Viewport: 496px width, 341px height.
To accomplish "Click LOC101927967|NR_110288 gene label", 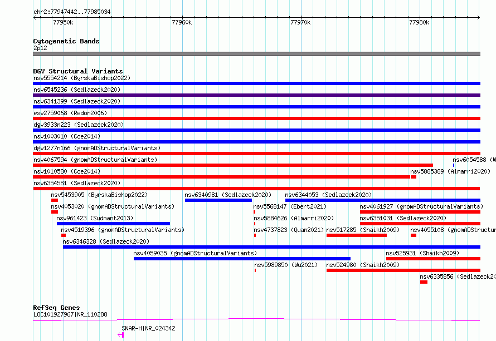I will click(70, 314).
